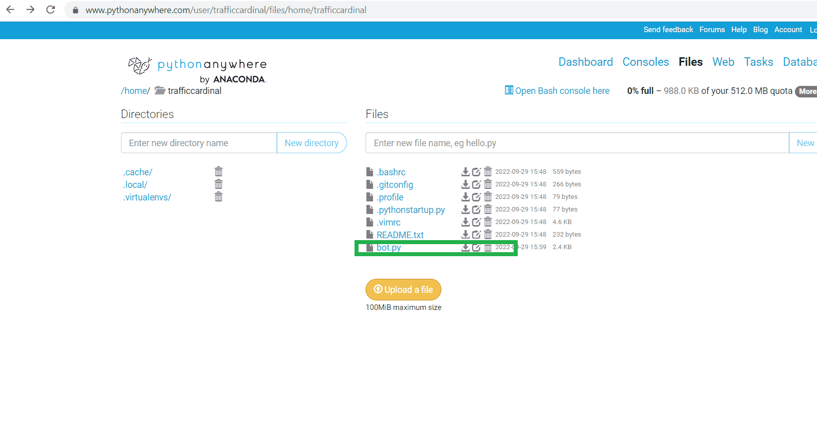817x434 pixels.
Task: Focus the new directory name field
Action: click(199, 143)
